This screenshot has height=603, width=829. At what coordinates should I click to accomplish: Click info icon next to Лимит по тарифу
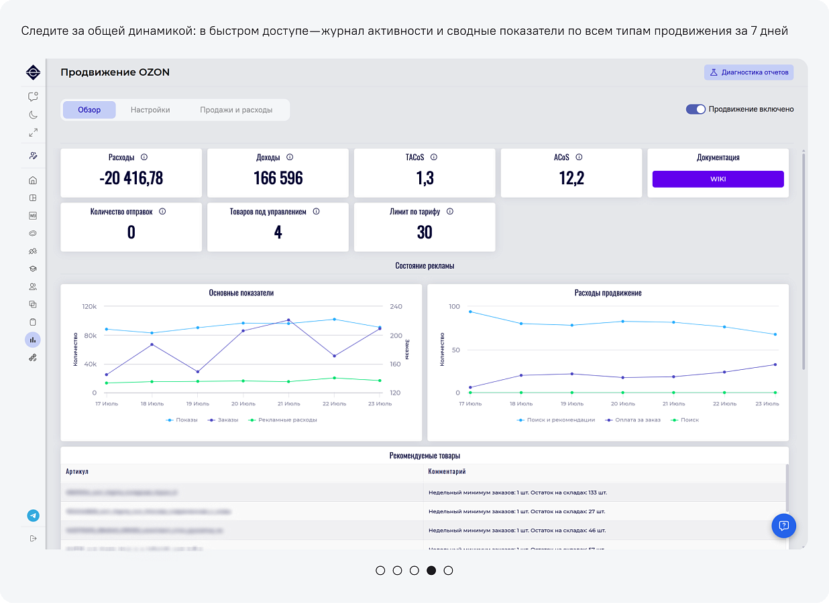click(x=450, y=211)
